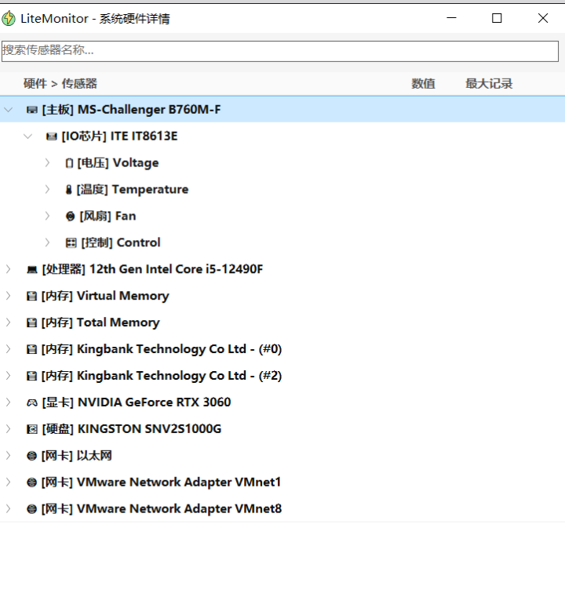Click the fan icon beside Fan

pos(71,217)
